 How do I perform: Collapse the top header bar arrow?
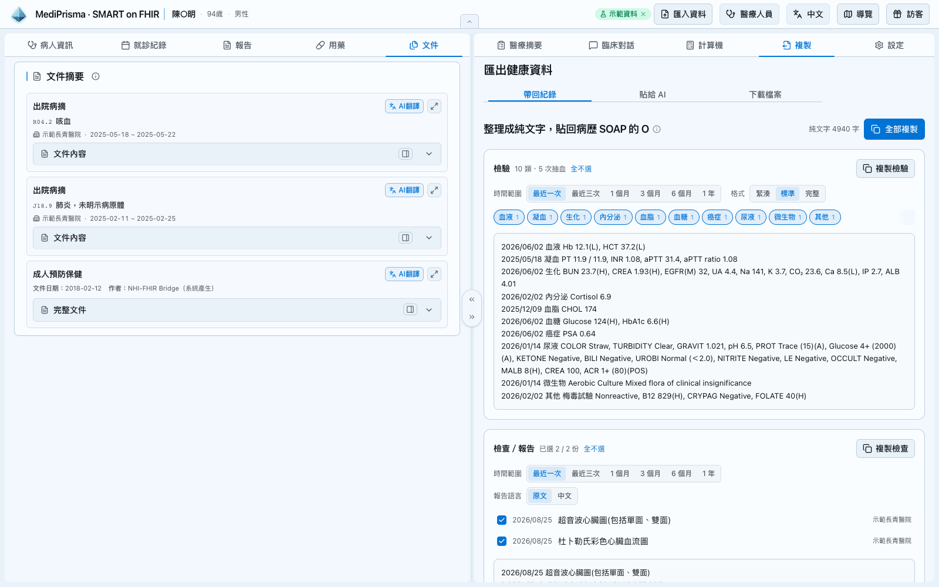469,22
